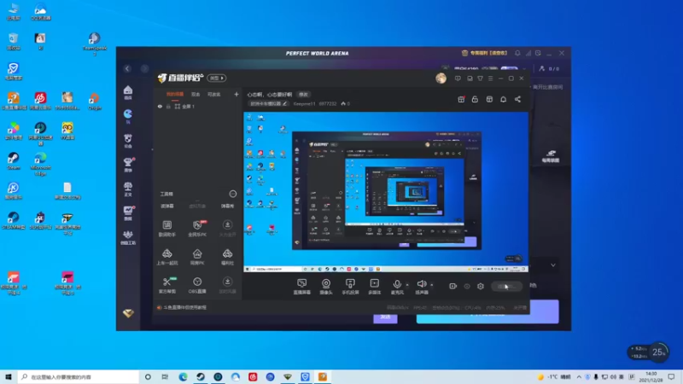
Task: Open the welfare club tool
Action: pyautogui.click(x=227, y=257)
